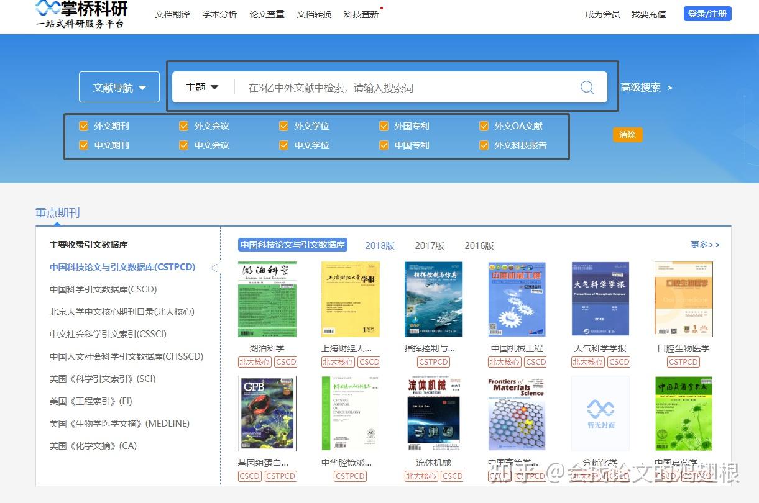Click the 清除 button to clear filters
The image size is (759, 503).
[x=627, y=135]
